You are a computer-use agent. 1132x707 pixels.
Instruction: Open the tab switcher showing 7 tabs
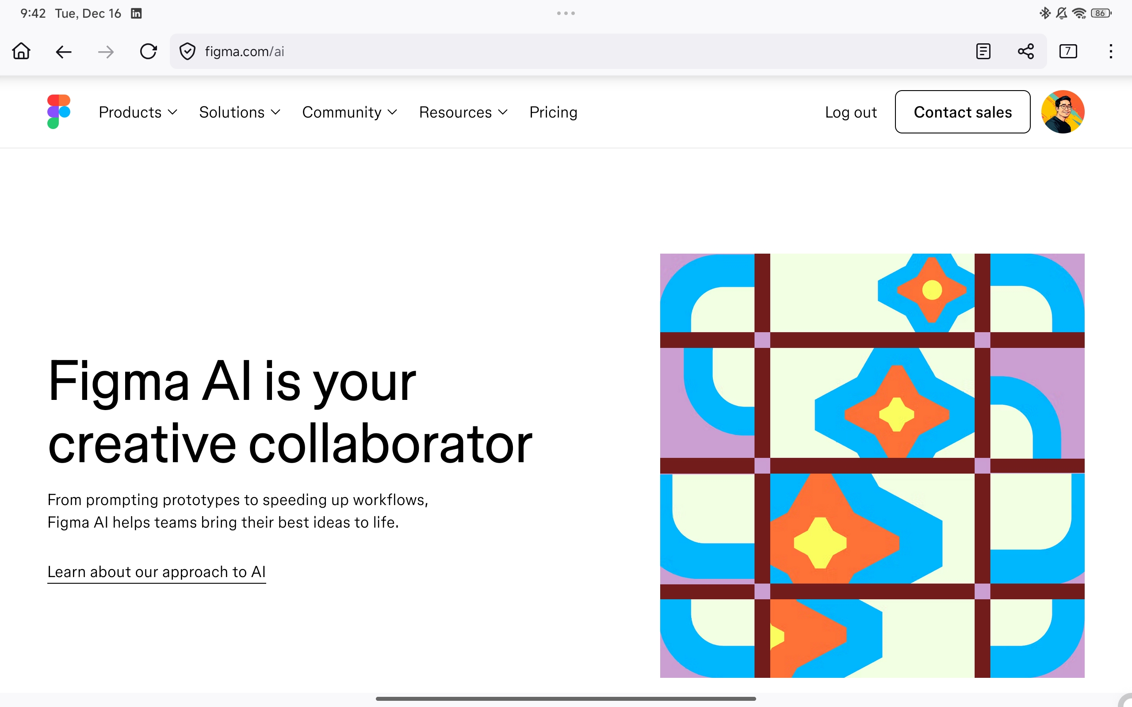[x=1068, y=51]
